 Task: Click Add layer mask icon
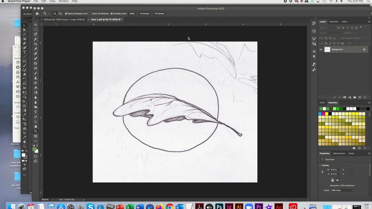(x=345, y=97)
